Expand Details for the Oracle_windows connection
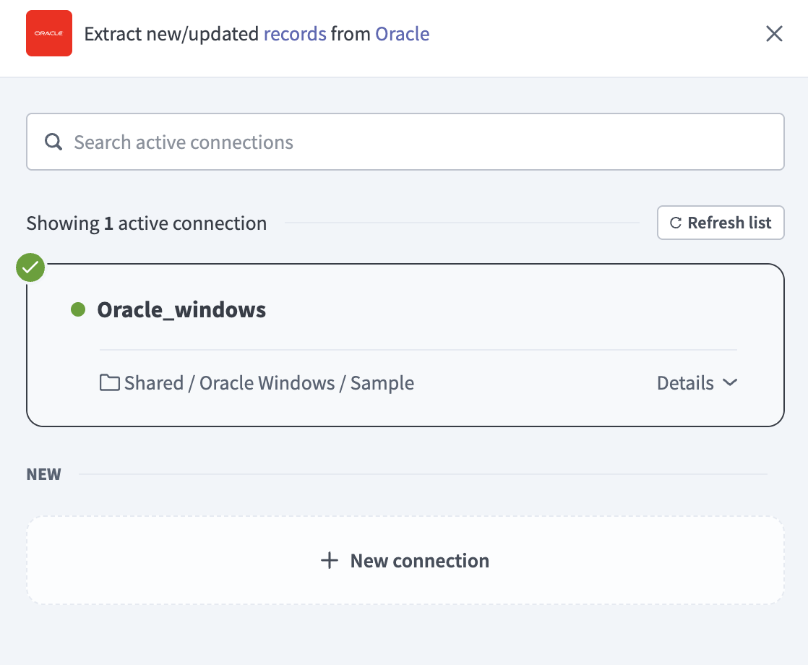Image resolution: width=808 pixels, height=665 pixels. pyautogui.click(x=697, y=383)
